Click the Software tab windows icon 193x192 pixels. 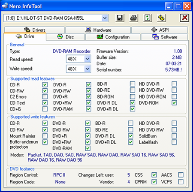pyautogui.click(x=156, y=37)
